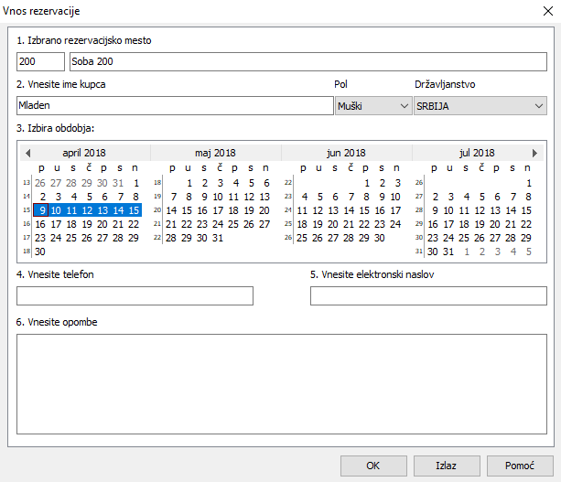The height and width of the screenshot is (482, 561).
Task: Click the jun 2018 month header
Action: pyautogui.click(x=346, y=153)
